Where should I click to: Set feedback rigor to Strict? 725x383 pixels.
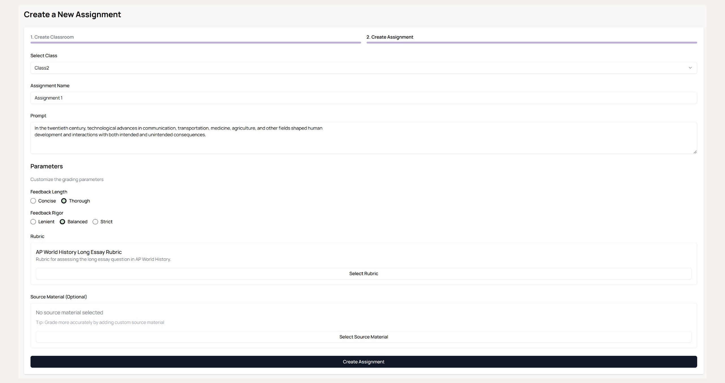(95, 222)
